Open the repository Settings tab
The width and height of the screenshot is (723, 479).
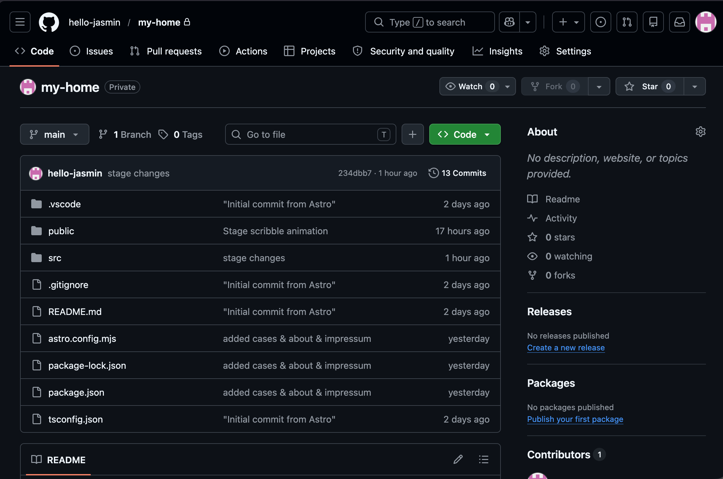(565, 51)
